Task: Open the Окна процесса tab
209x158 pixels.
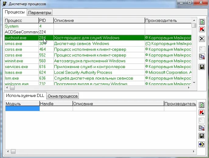Action: [62, 96]
